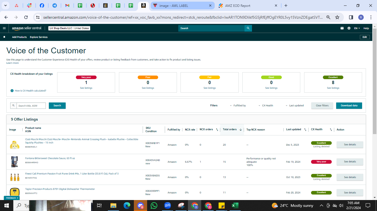Open the Slack pinned tab
Image resolution: width=377 pixels, height=211 pixels.
pyautogui.click(x=29, y=5)
